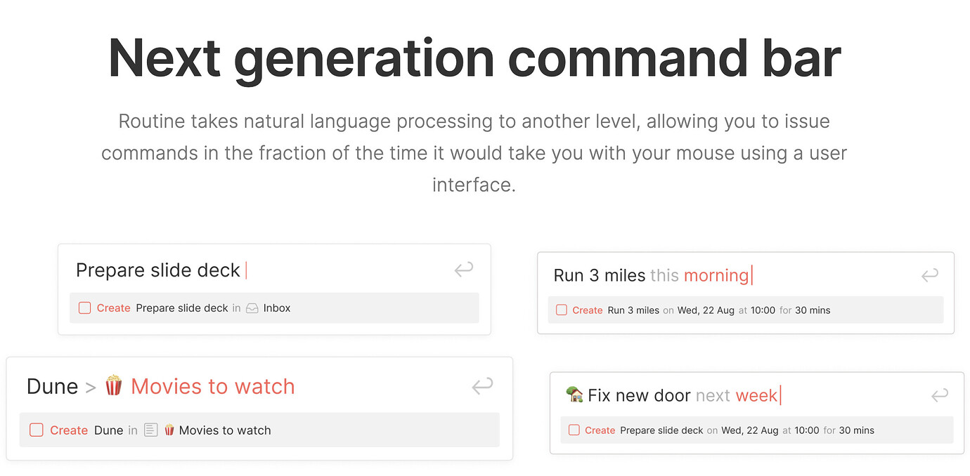Click the Inbox envelope icon

click(252, 308)
